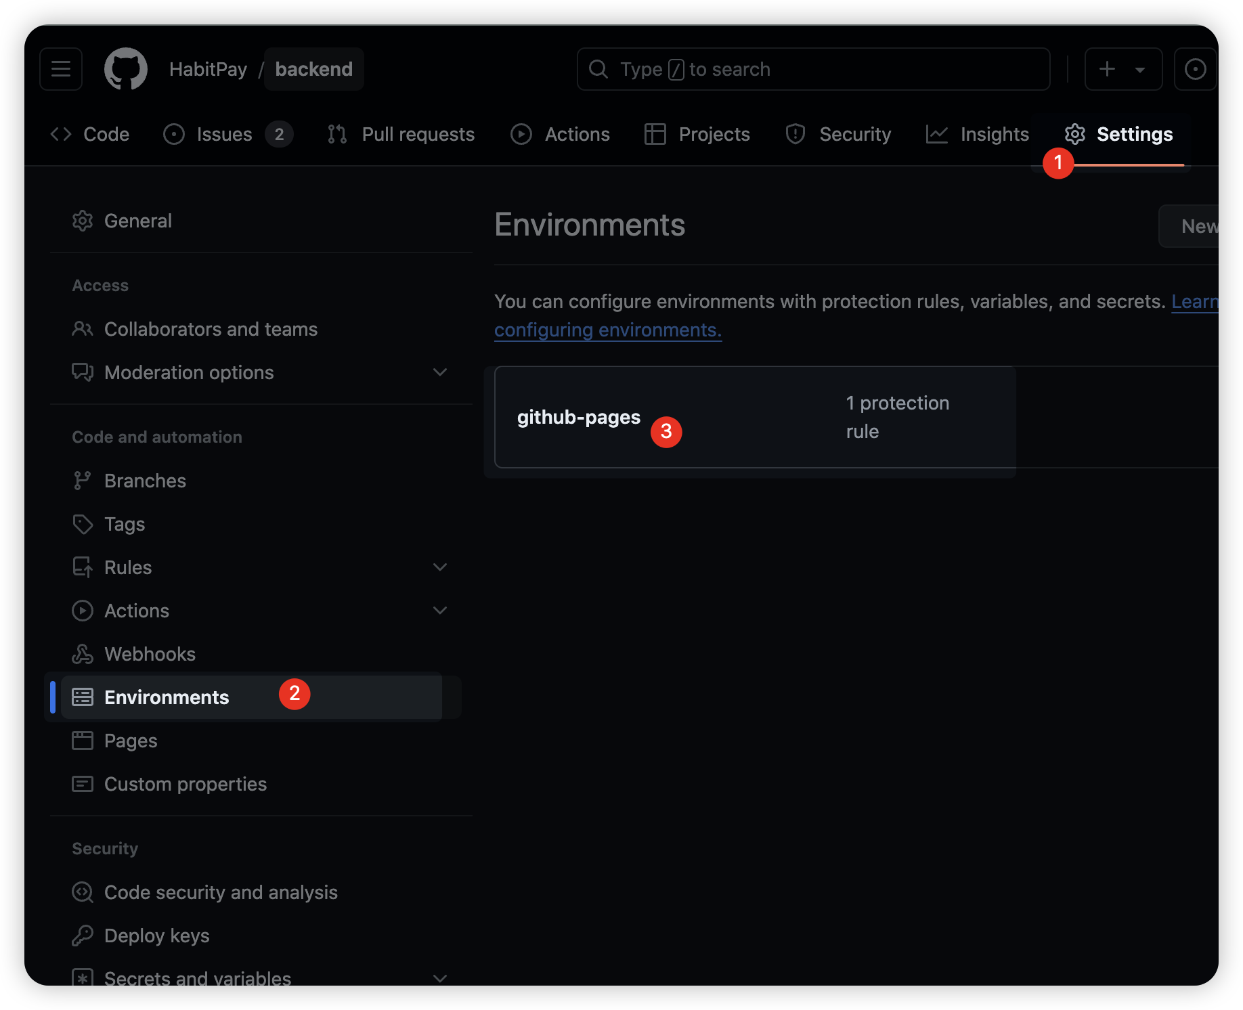Viewport: 1243px width, 1010px height.
Task: Click the issues circle icon in header
Action: (1195, 69)
